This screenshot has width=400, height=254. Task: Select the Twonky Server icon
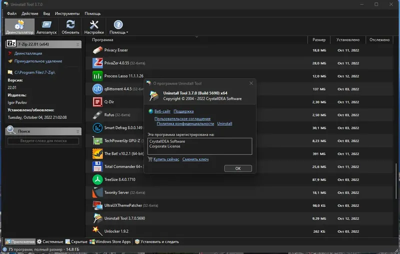point(97,192)
